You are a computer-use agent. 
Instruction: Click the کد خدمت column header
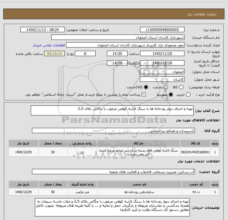tap(196, 184)
